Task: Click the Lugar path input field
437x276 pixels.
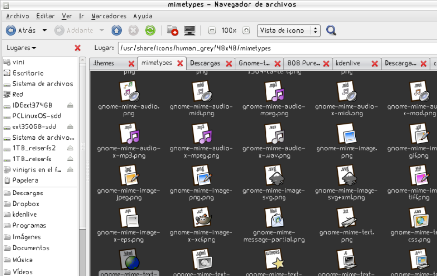Action: pyautogui.click(x=277, y=48)
